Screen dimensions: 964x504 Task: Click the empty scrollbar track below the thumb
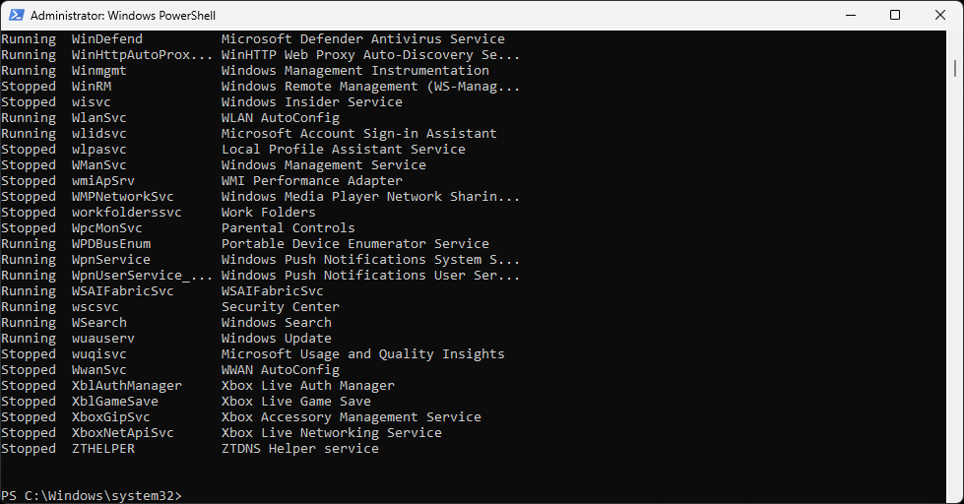click(x=956, y=295)
